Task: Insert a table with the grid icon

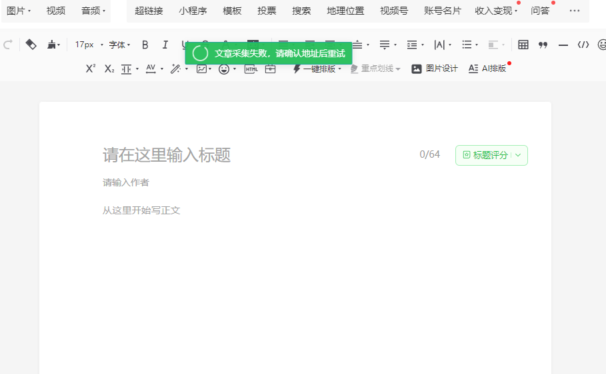Action: point(523,45)
